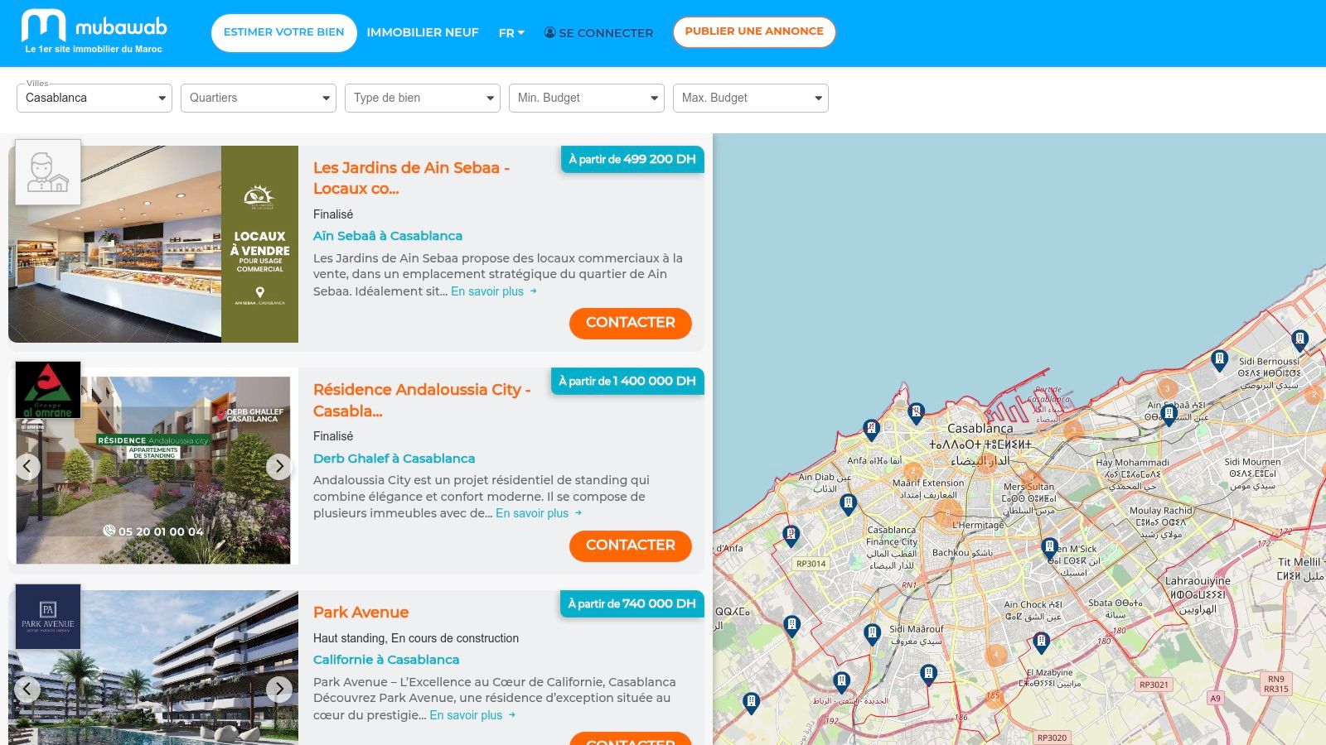Click the map pin below Ain Diab
The width and height of the screenshot is (1326, 745).
click(x=848, y=504)
